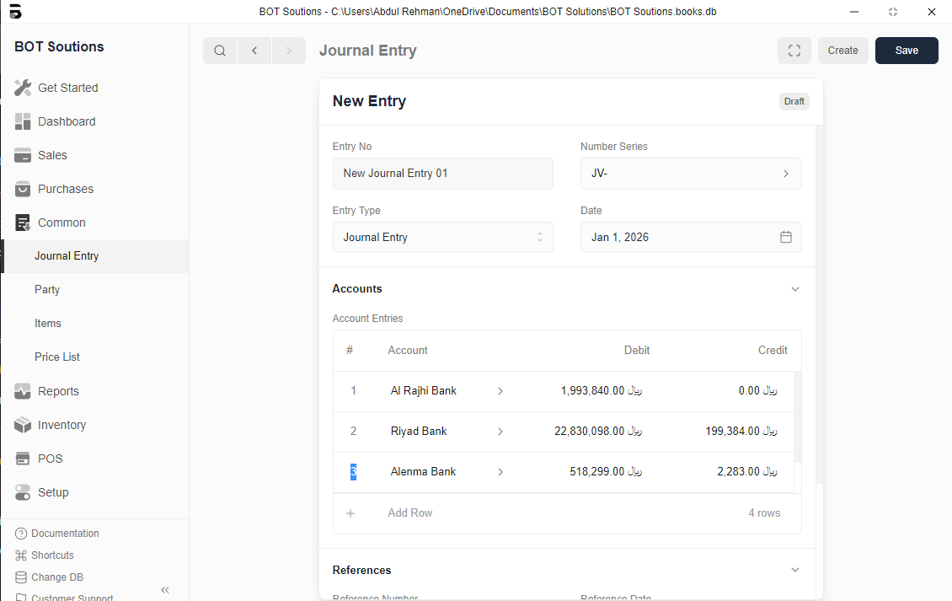Open the date picker calendar icon
The width and height of the screenshot is (952, 601).
[785, 238]
